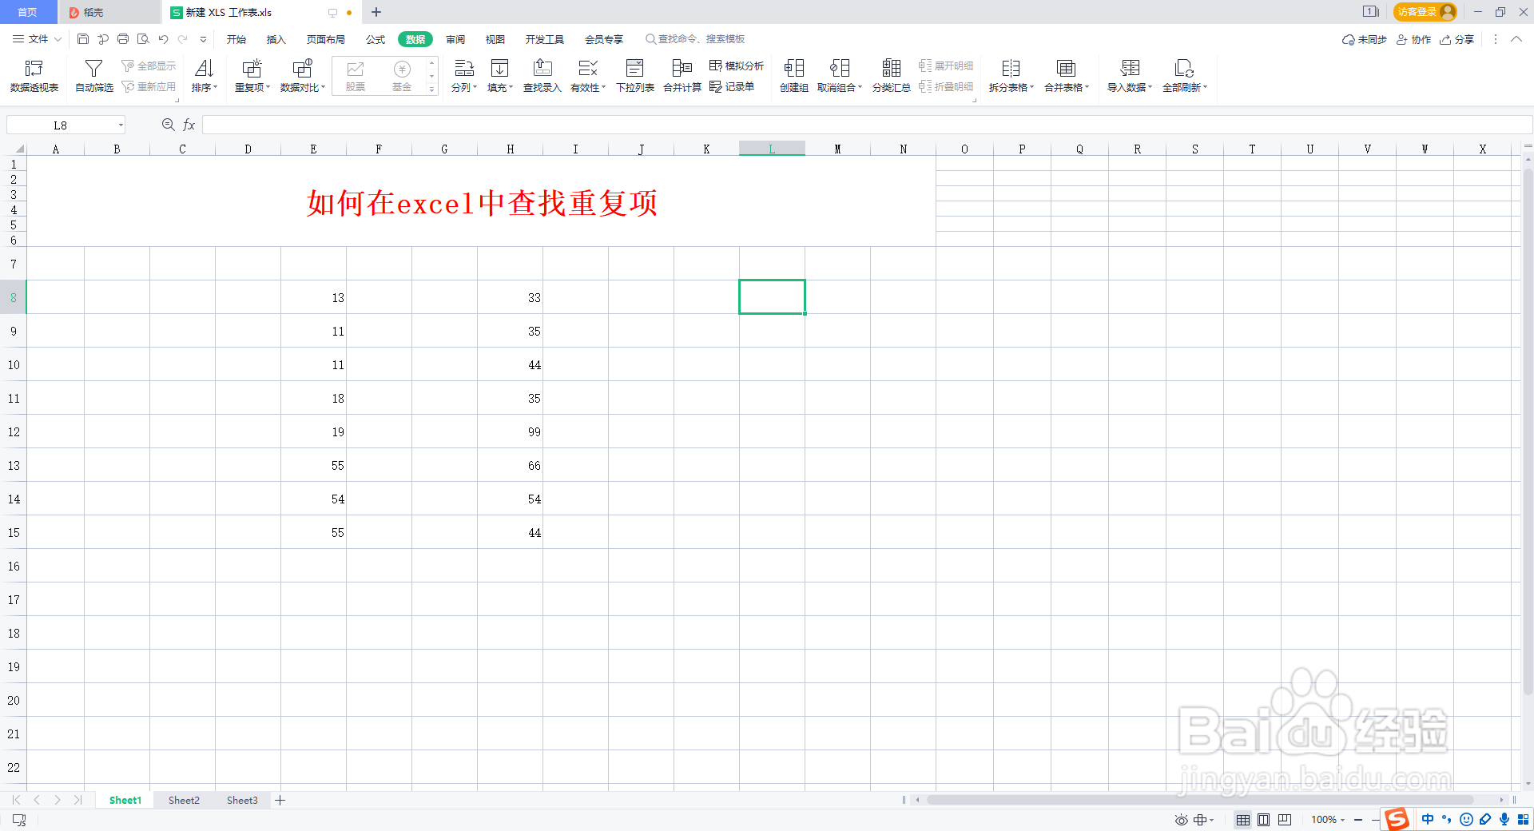Switch to 页面布局 tab
The image size is (1534, 831).
point(325,39)
